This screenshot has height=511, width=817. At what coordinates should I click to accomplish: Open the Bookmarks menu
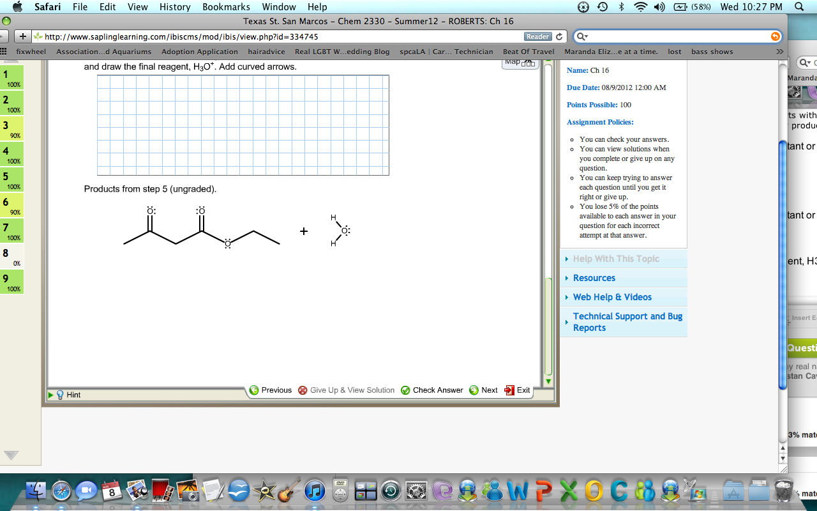click(x=226, y=7)
